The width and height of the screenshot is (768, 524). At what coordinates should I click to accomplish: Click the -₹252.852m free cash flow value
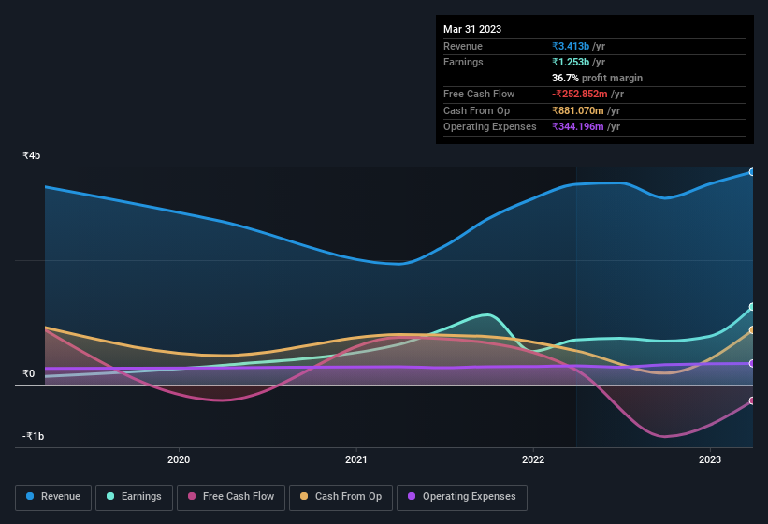click(579, 94)
